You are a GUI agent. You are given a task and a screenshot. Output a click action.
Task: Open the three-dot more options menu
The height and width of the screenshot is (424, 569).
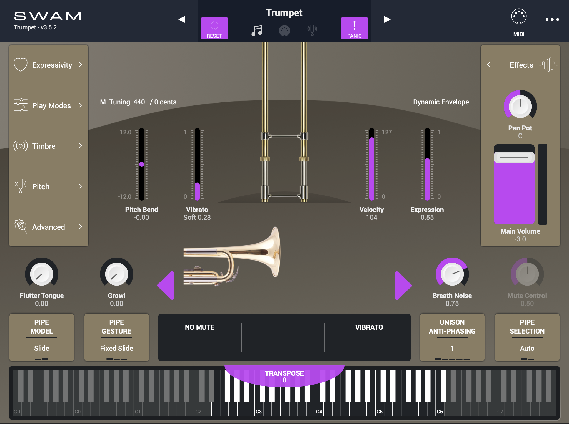pos(552,19)
